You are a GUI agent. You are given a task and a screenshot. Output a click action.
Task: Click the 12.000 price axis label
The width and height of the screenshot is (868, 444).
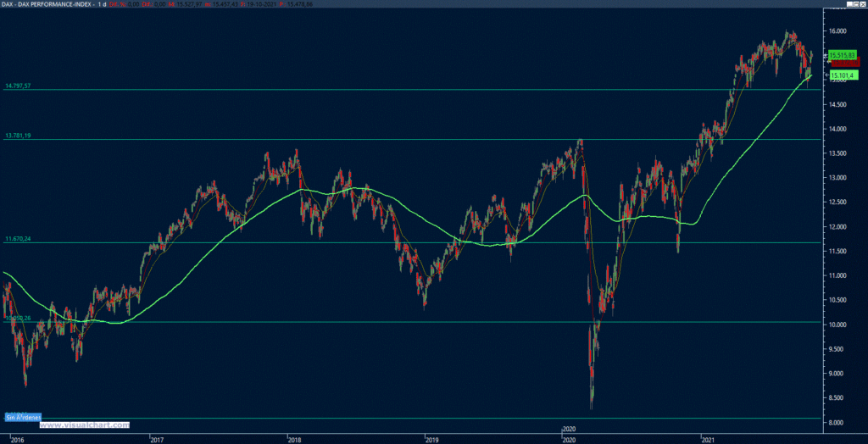click(837, 227)
